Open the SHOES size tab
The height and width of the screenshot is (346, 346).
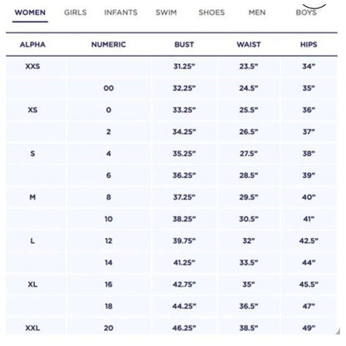(x=211, y=12)
